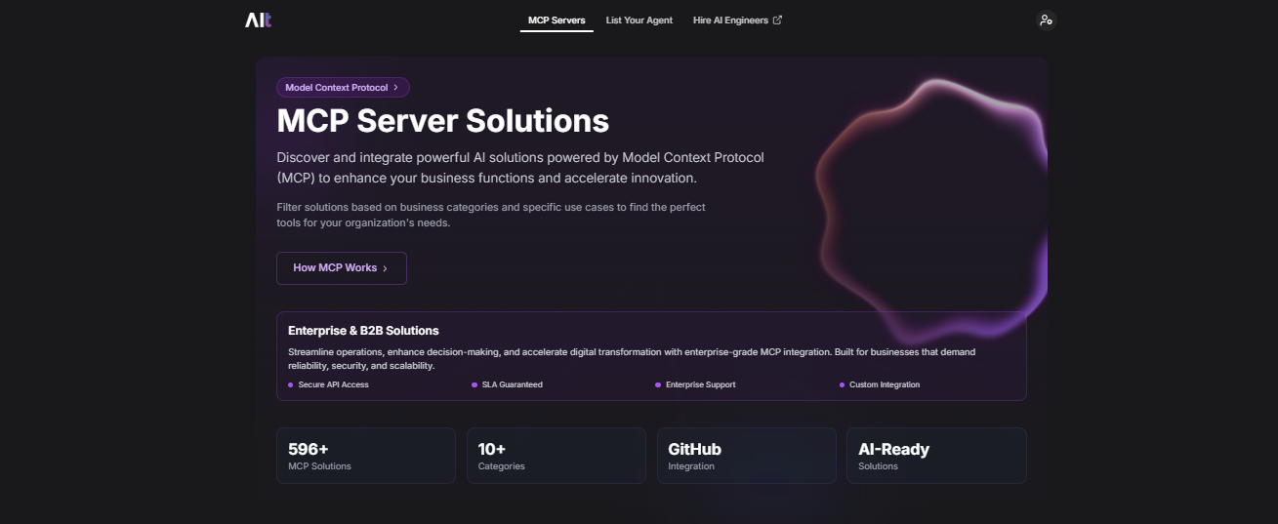
Task: Click the Alt logo in the header
Action: pyautogui.click(x=258, y=20)
